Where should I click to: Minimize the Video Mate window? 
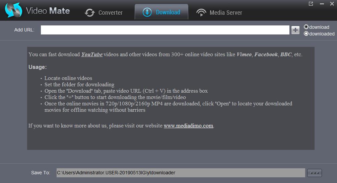click(322, 4)
